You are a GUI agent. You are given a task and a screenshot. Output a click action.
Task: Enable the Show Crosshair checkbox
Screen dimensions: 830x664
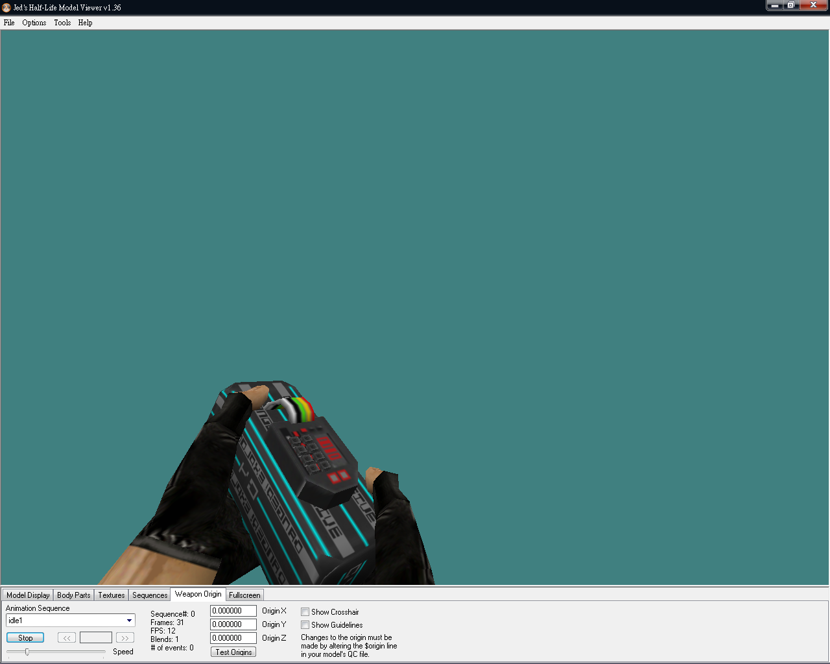(x=305, y=612)
